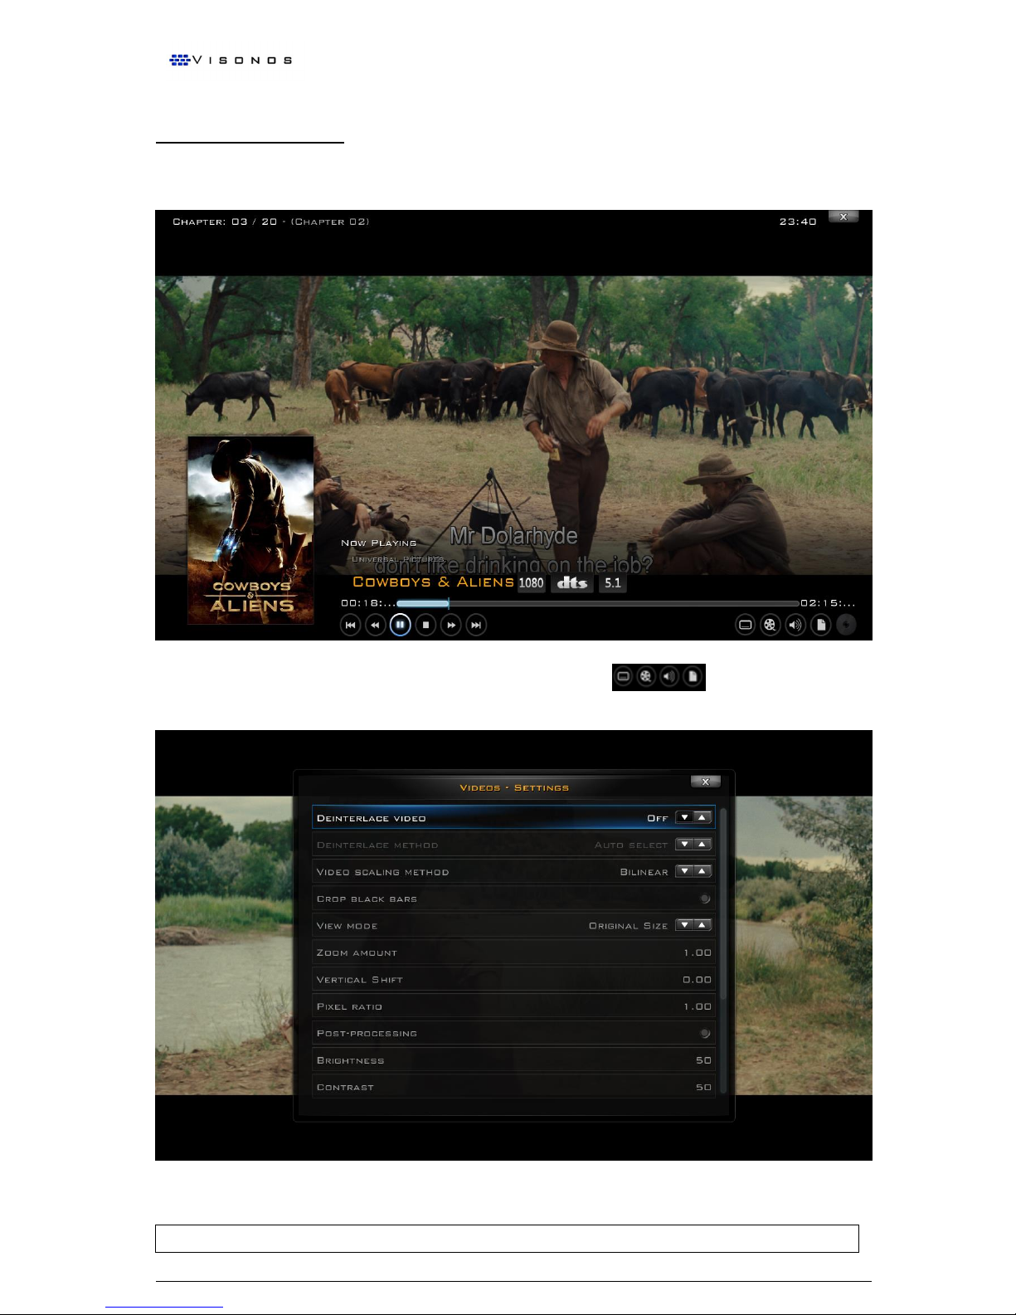Click the down arrow for Video scaling method
The width and height of the screenshot is (1016, 1315).
tap(684, 871)
